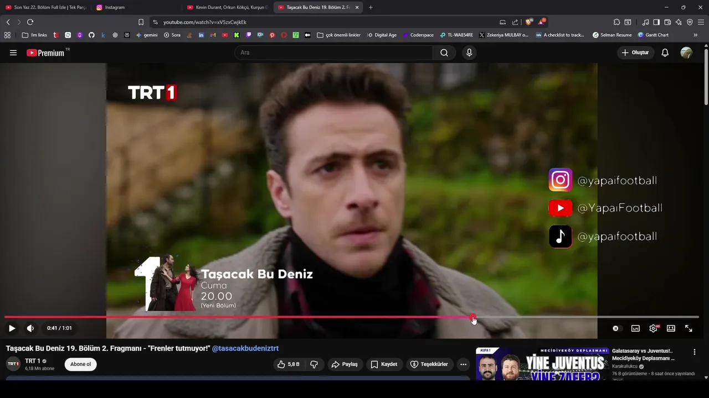Save video with Kaydet button
Image resolution: width=709 pixels, height=398 pixels.
[384, 364]
